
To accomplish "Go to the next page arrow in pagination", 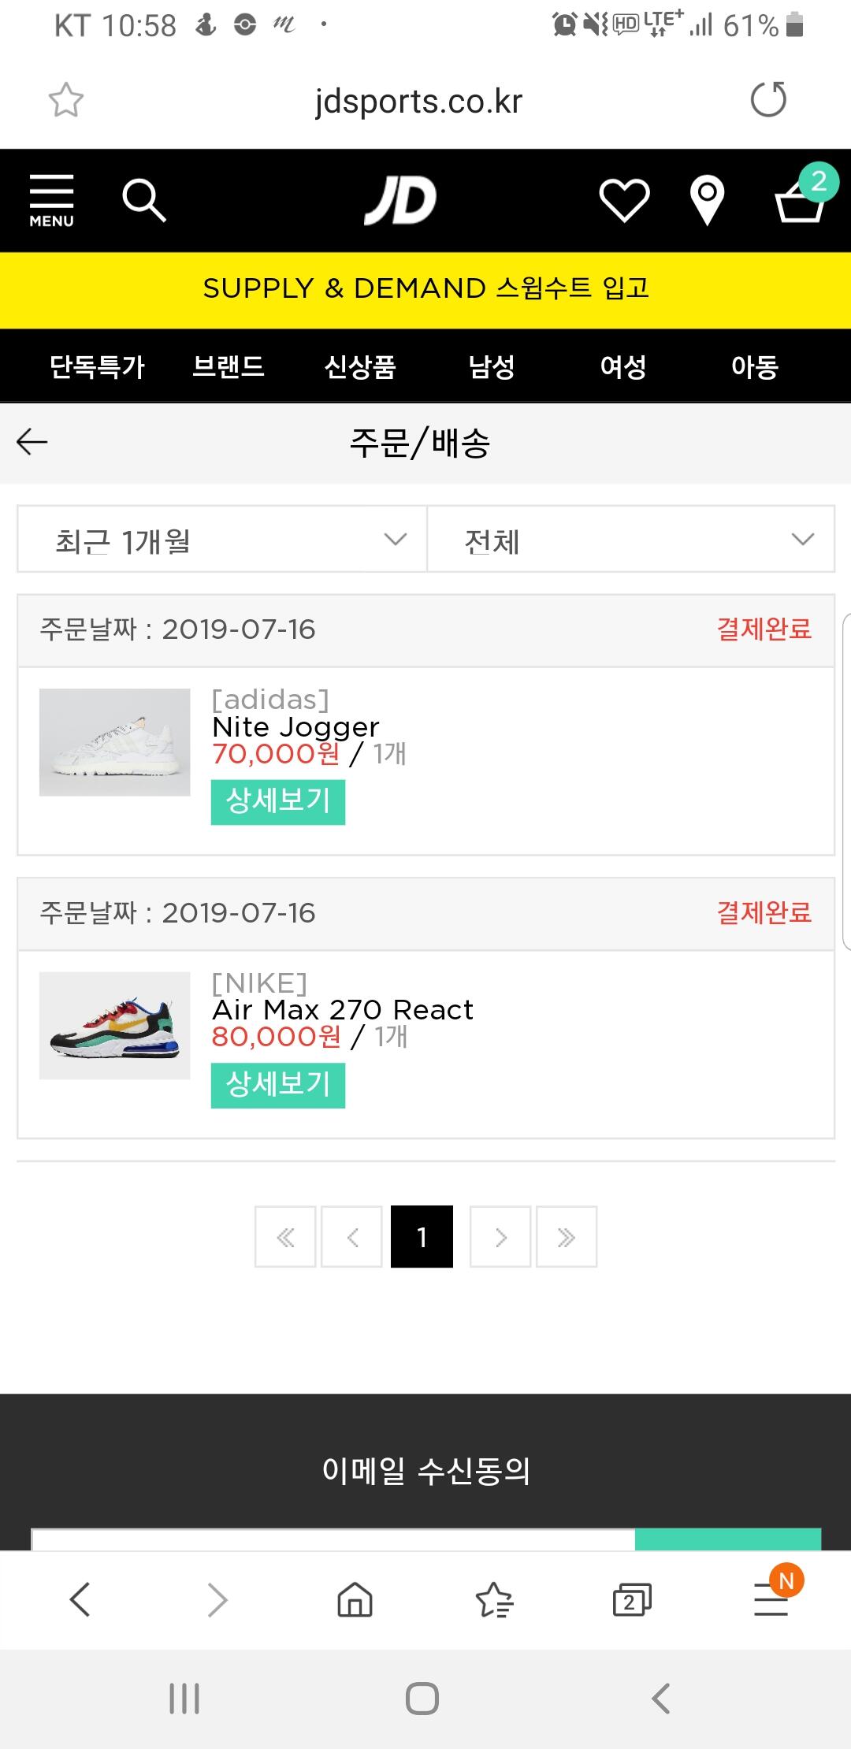I will (500, 1237).
